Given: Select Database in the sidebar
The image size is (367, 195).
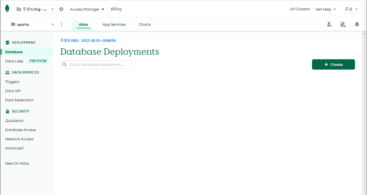Looking at the screenshot, I should pyautogui.click(x=27, y=52).
